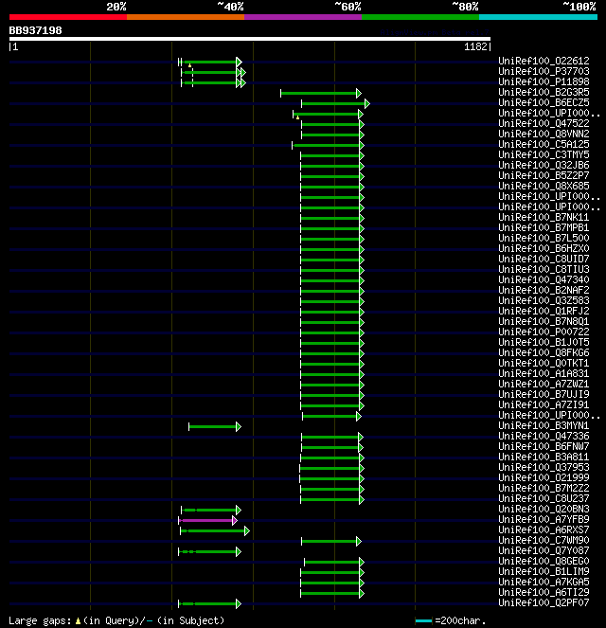Select the UniRef100_Q47336 label
Screen dimensions: 606x628
(544, 436)
